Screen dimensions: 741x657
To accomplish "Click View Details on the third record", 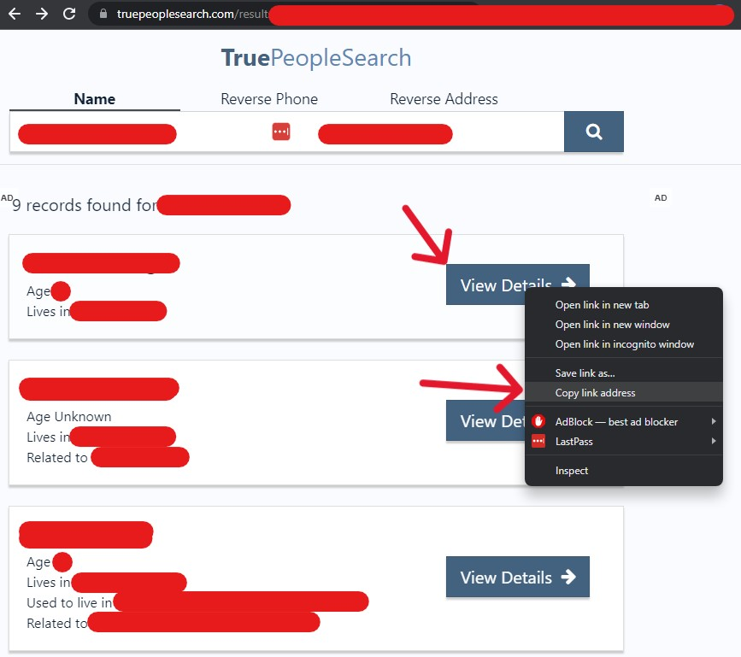I will [x=517, y=578].
